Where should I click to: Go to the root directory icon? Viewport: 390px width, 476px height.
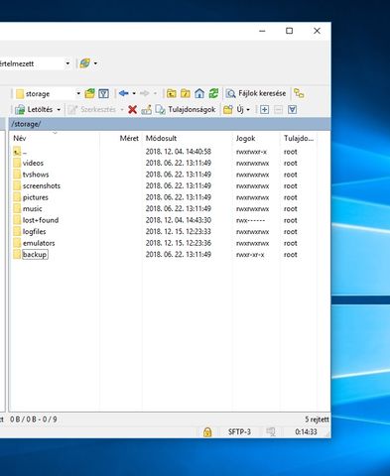[186, 93]
